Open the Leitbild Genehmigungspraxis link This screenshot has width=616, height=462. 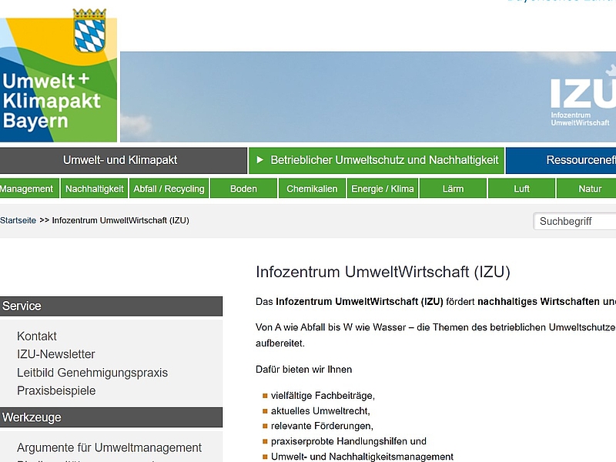(x=92, y=373)
